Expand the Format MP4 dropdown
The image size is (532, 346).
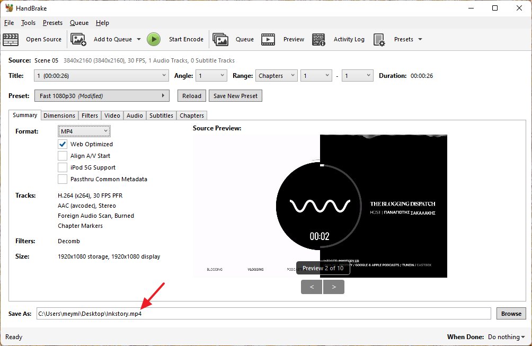pos(84,131)
